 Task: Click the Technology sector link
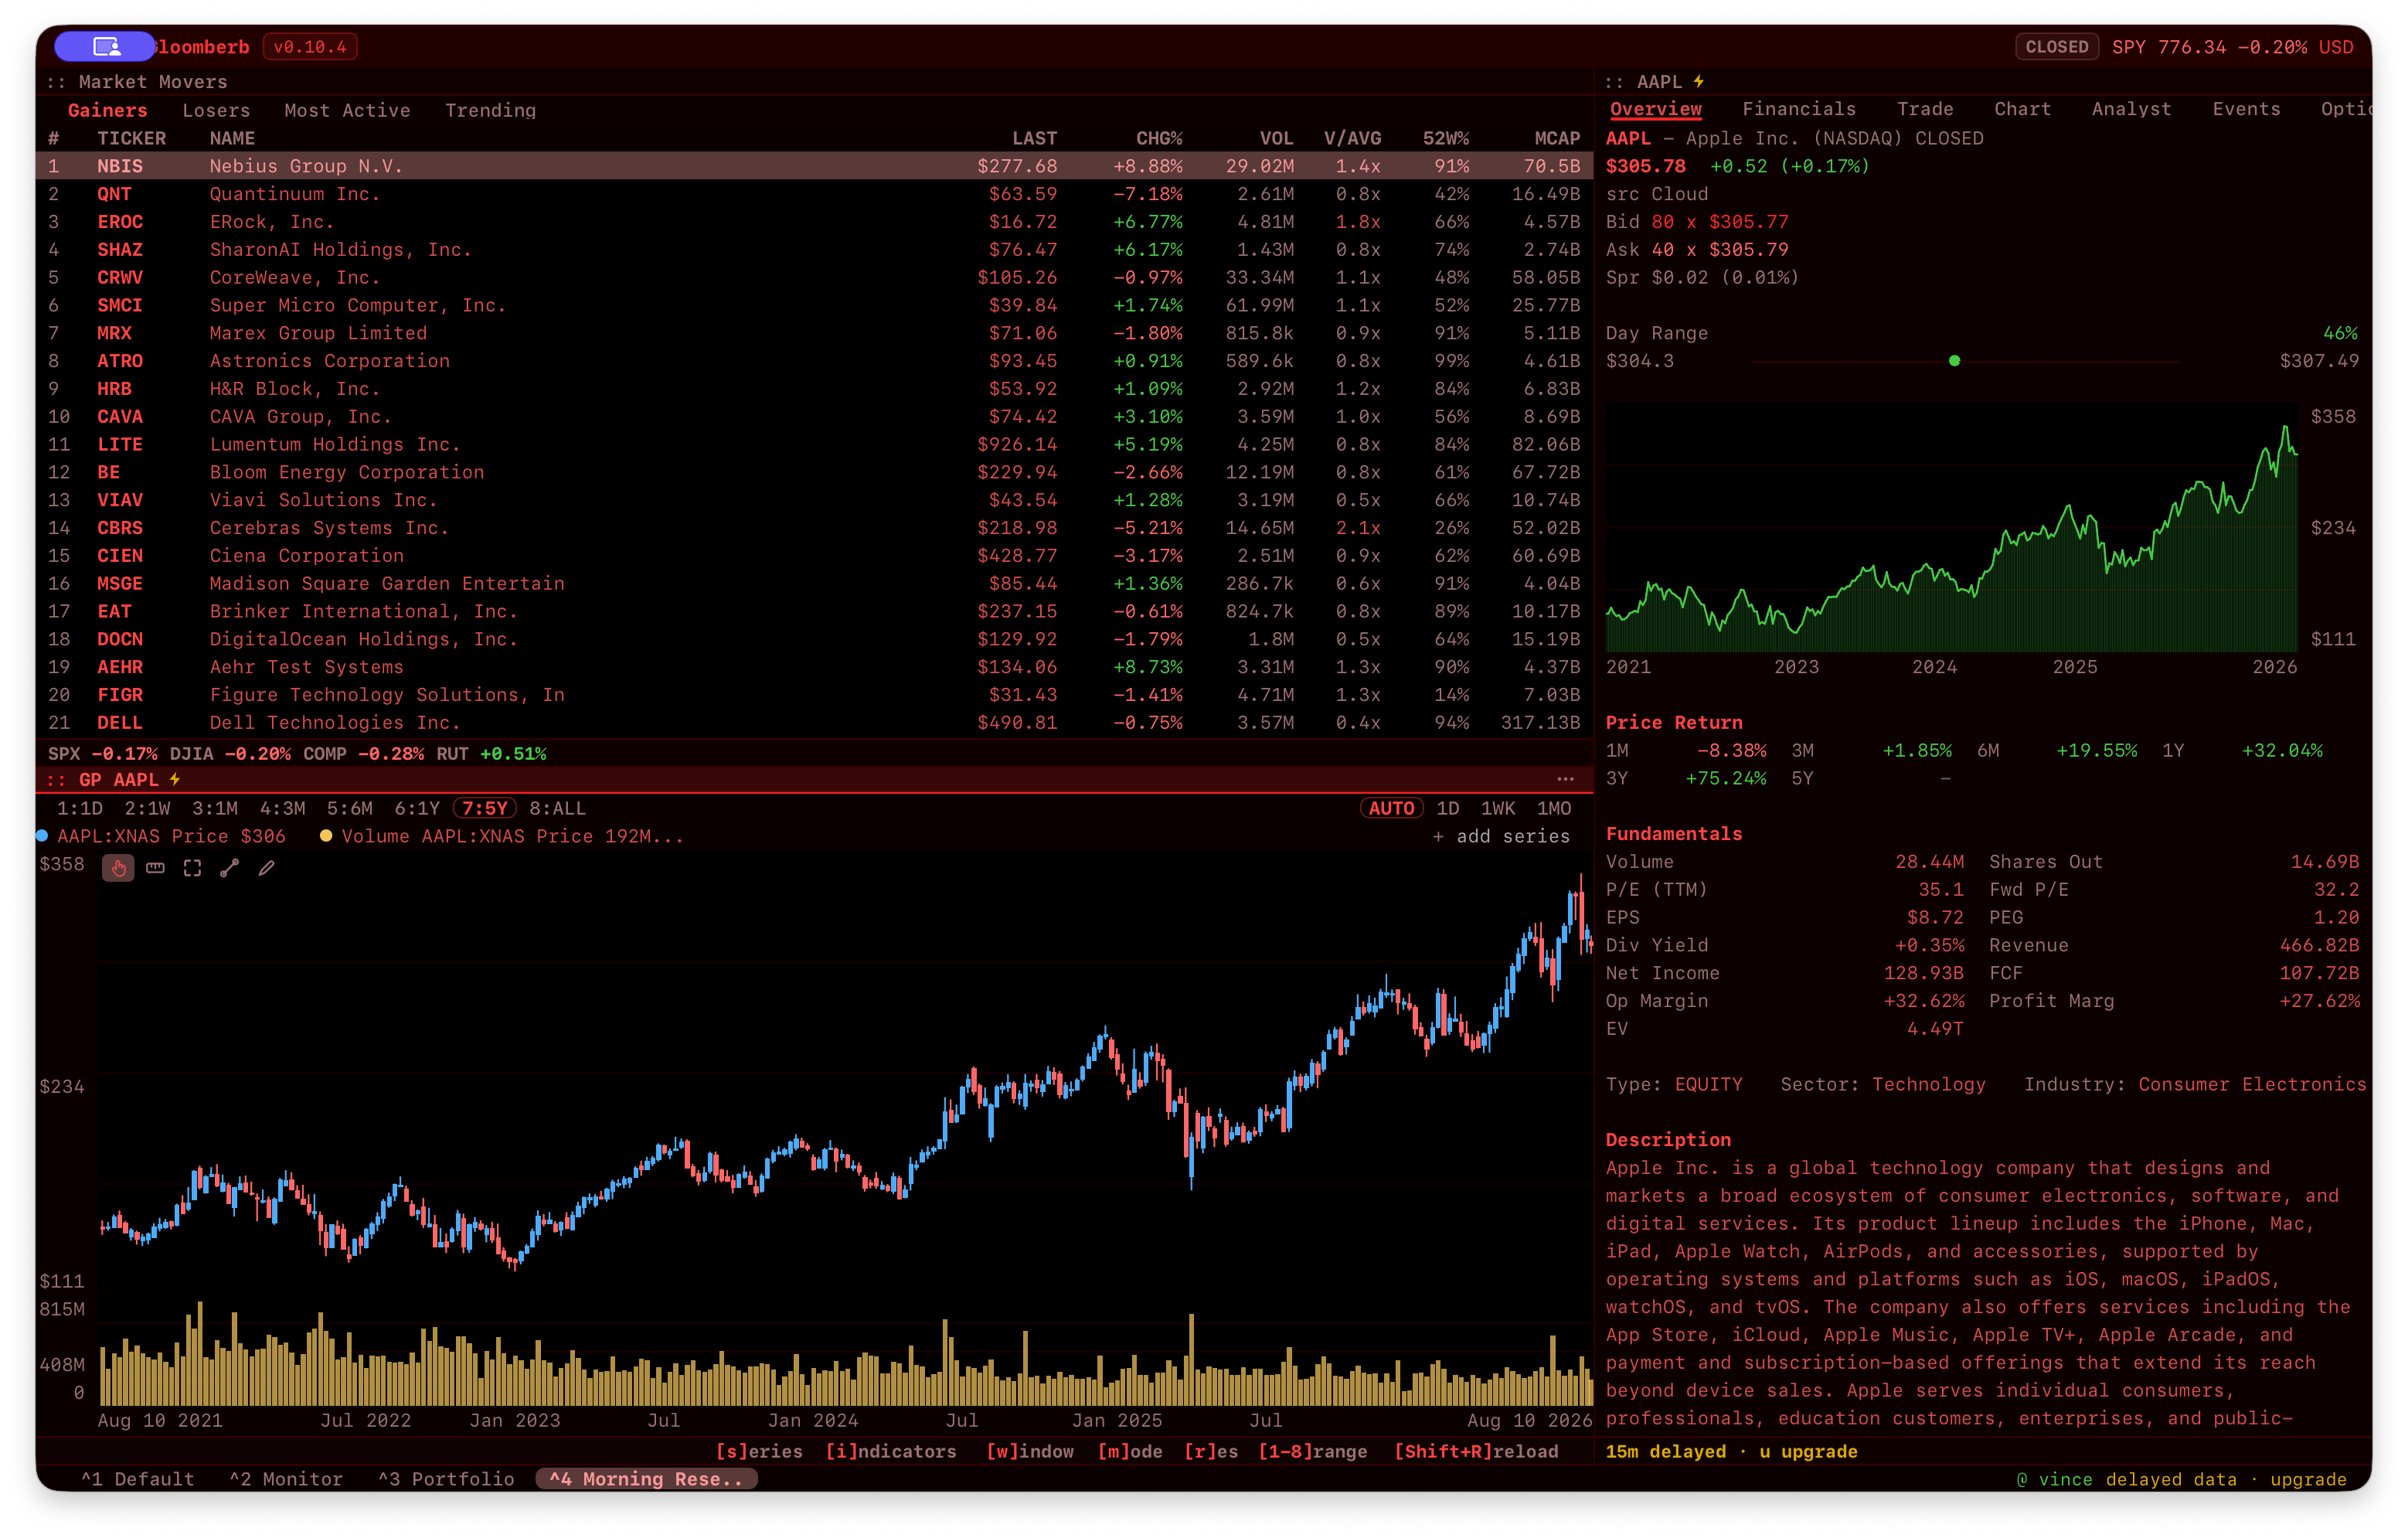tap(1928, 1084)
